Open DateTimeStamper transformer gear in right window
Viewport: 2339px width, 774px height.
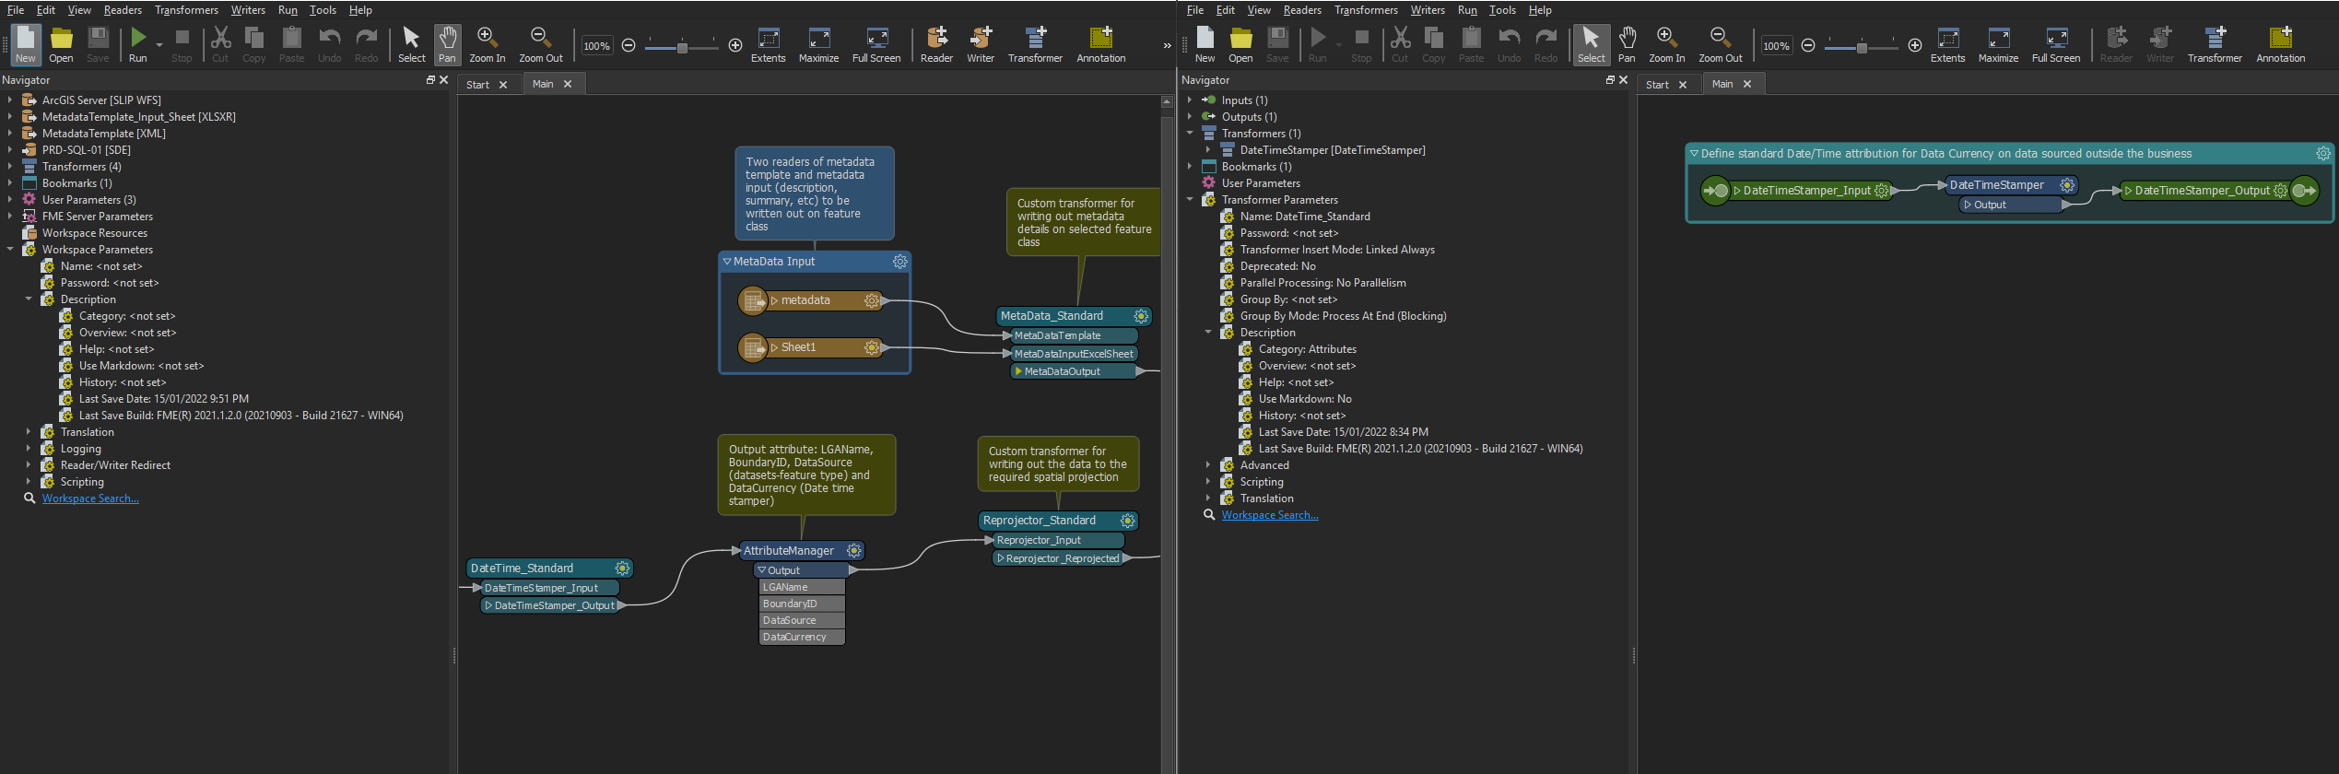click(2067, 185)
